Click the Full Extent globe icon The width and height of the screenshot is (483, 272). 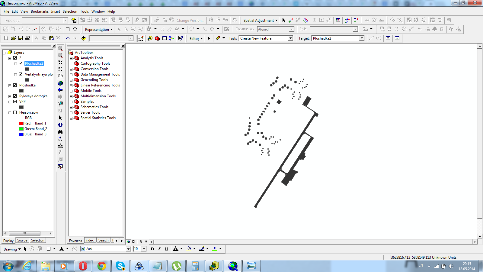click(60, 83)
